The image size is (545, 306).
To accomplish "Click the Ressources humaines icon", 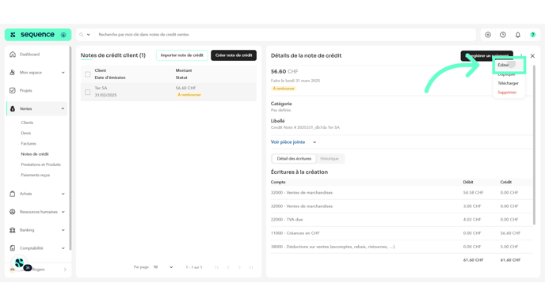I will (x=13, y=212).
